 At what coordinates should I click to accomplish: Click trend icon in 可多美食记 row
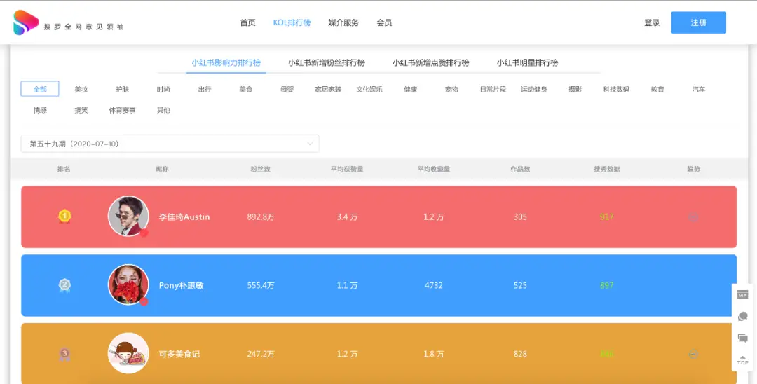693,354
